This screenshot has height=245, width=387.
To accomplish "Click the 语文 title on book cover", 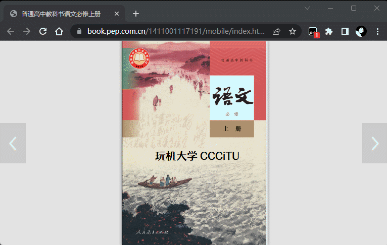I will pyautogui.click(x=232, y=96).
